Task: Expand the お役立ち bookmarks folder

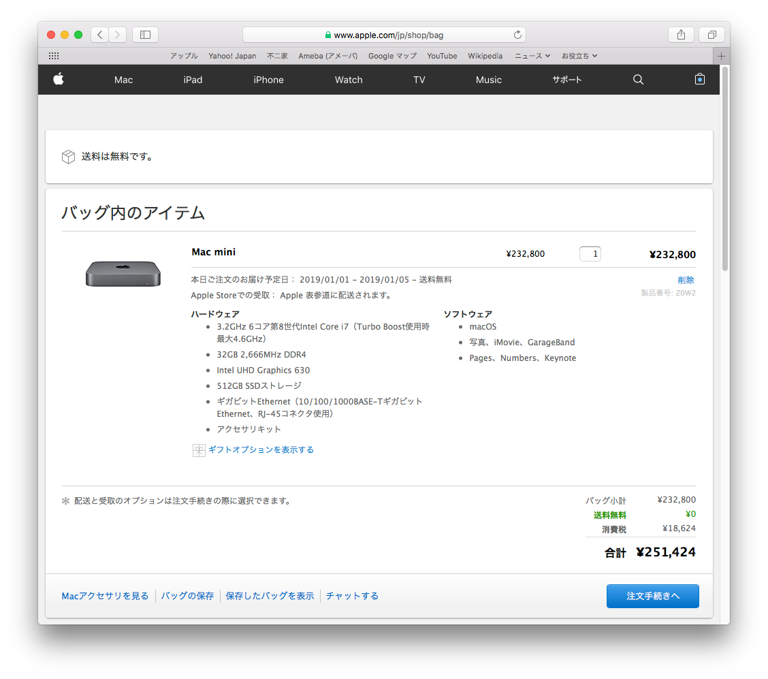Action: (x=579, y=56)
